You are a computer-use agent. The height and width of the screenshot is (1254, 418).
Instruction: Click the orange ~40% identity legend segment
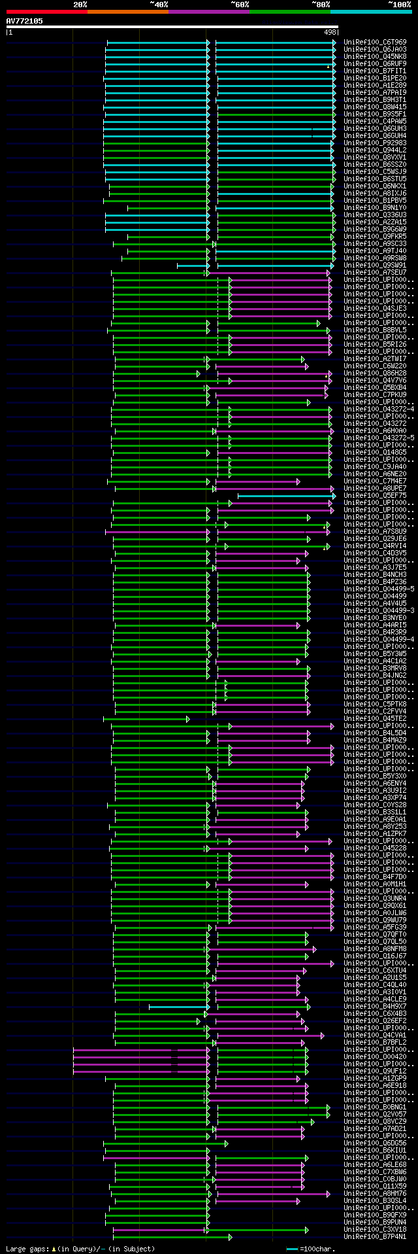128,12
